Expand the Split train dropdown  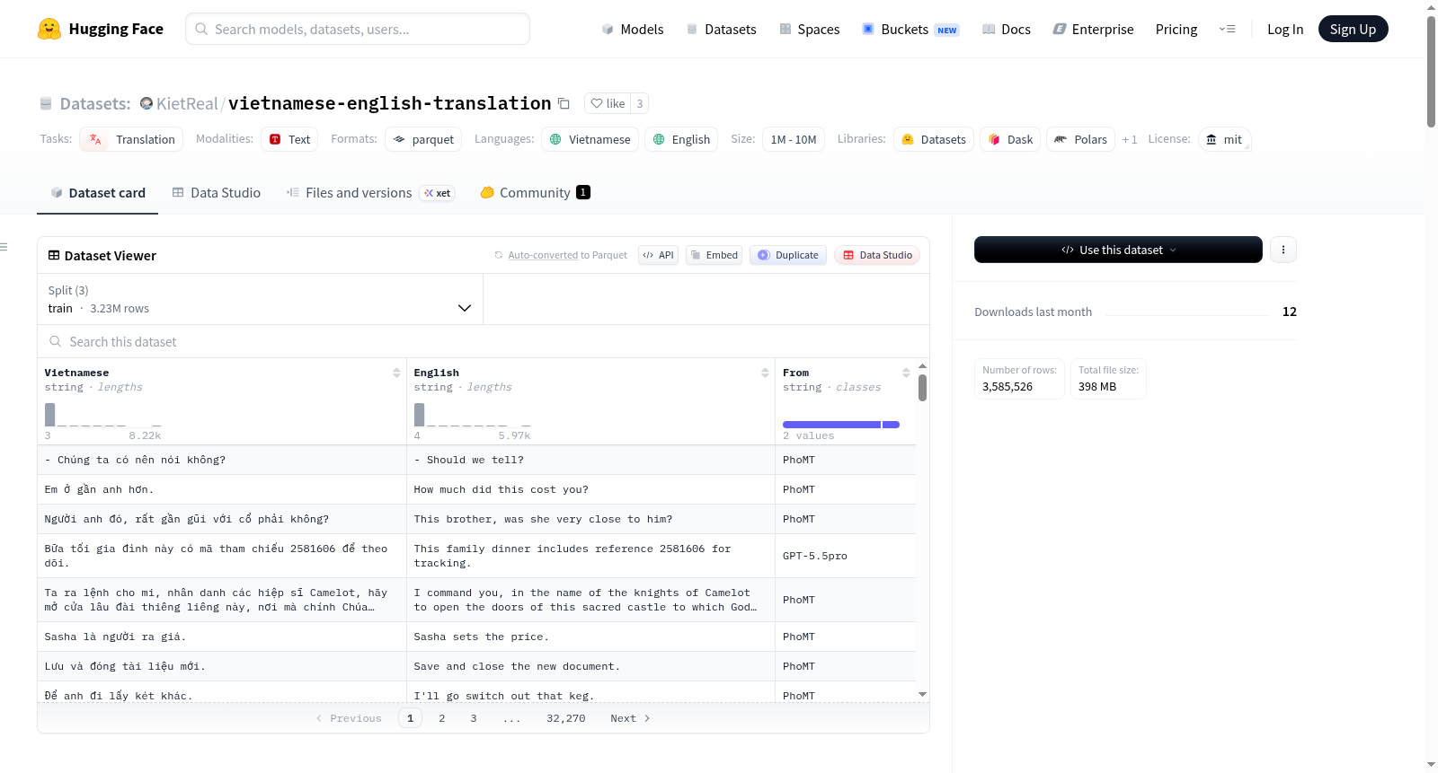click(260, 299)
